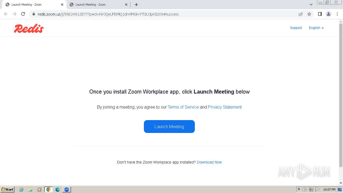The image size is (343, 193).
Task: Close the second Launch Meeting tab
Action: coord(126,5)
